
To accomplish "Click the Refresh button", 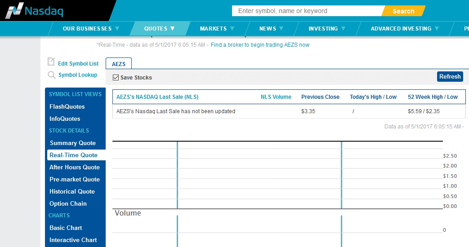I will [x=450, y=76].
